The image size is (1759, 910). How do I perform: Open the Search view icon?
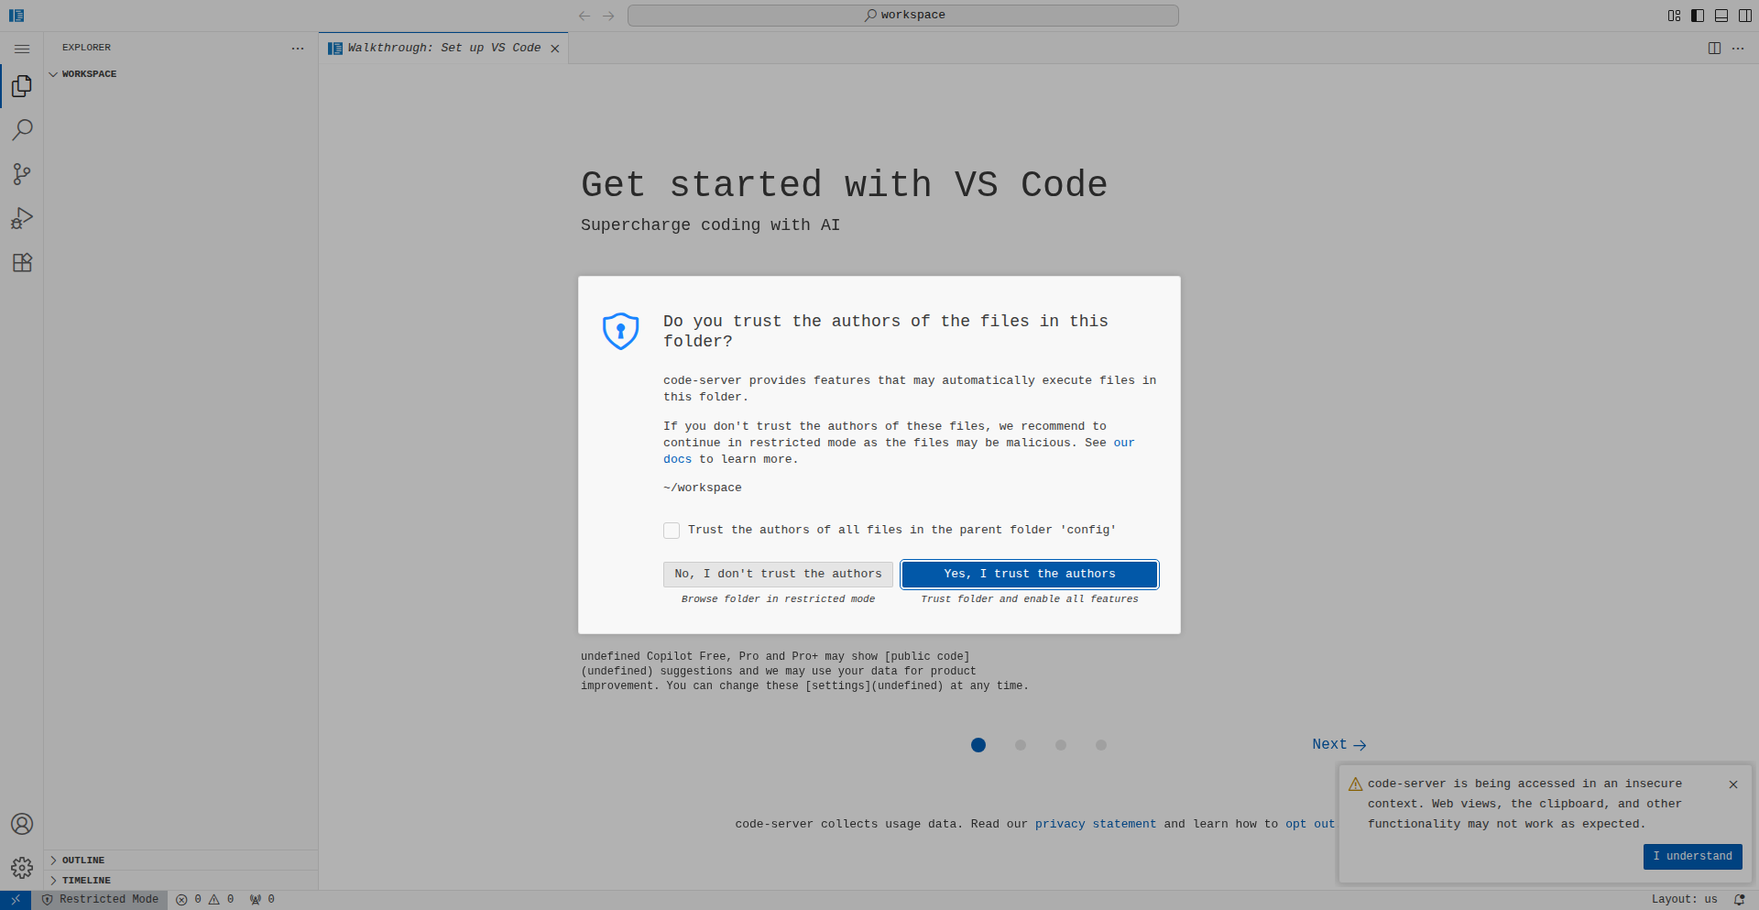click(x=22, y=130)
